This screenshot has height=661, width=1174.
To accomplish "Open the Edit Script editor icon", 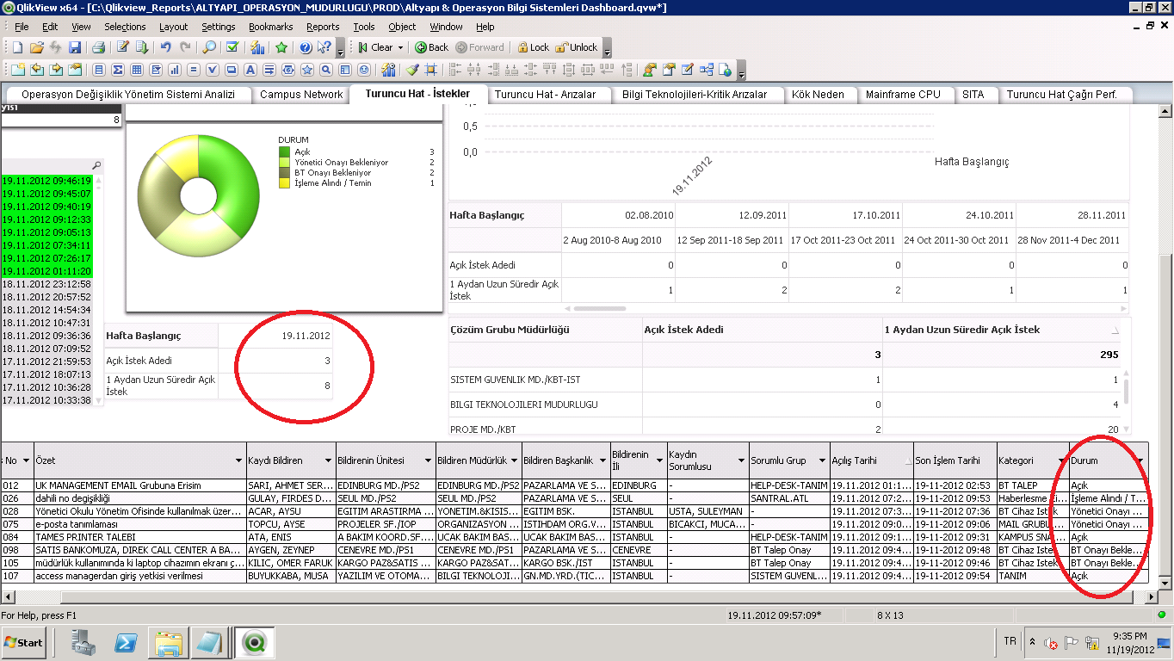I will 123,47.
